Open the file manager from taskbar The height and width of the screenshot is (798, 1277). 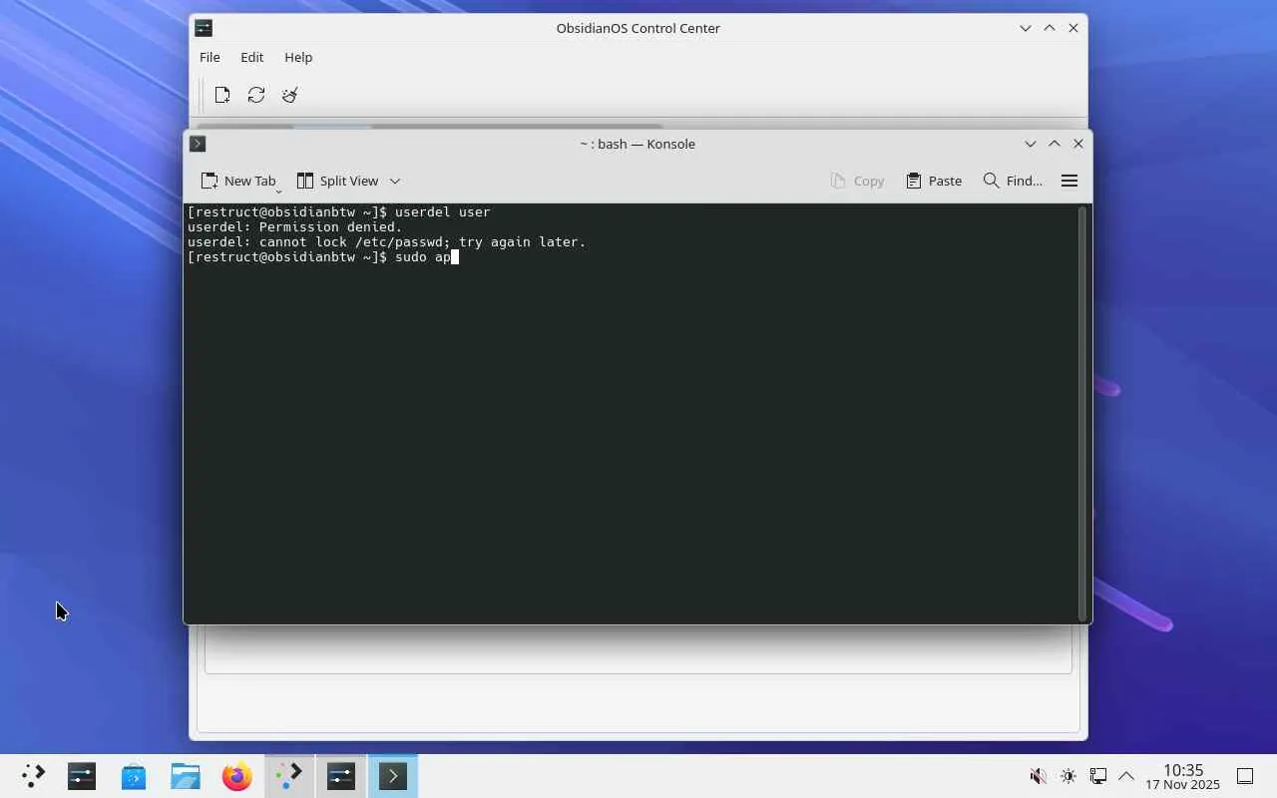[186, 776]
